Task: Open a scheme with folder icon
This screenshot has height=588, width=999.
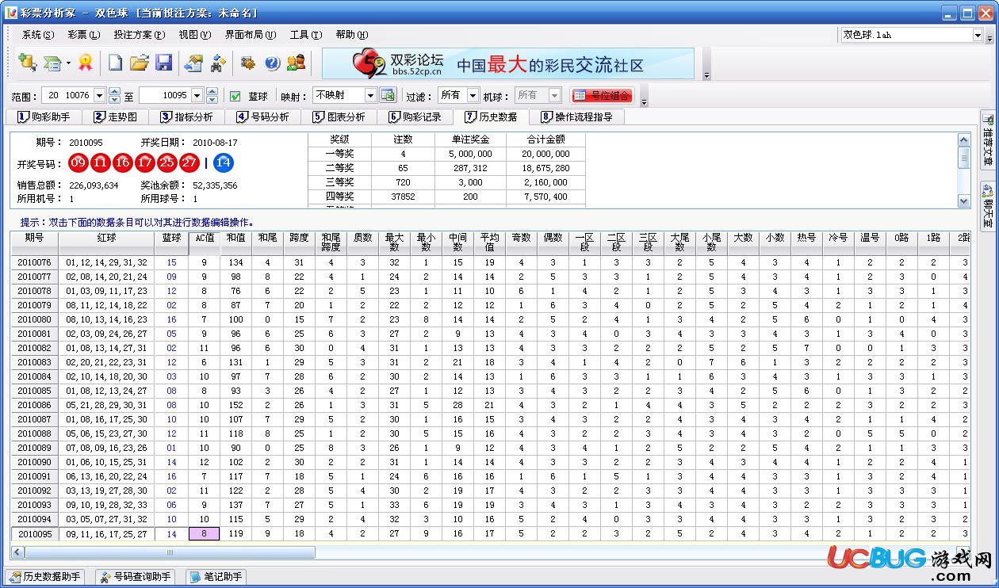Action: click(140, 63)
